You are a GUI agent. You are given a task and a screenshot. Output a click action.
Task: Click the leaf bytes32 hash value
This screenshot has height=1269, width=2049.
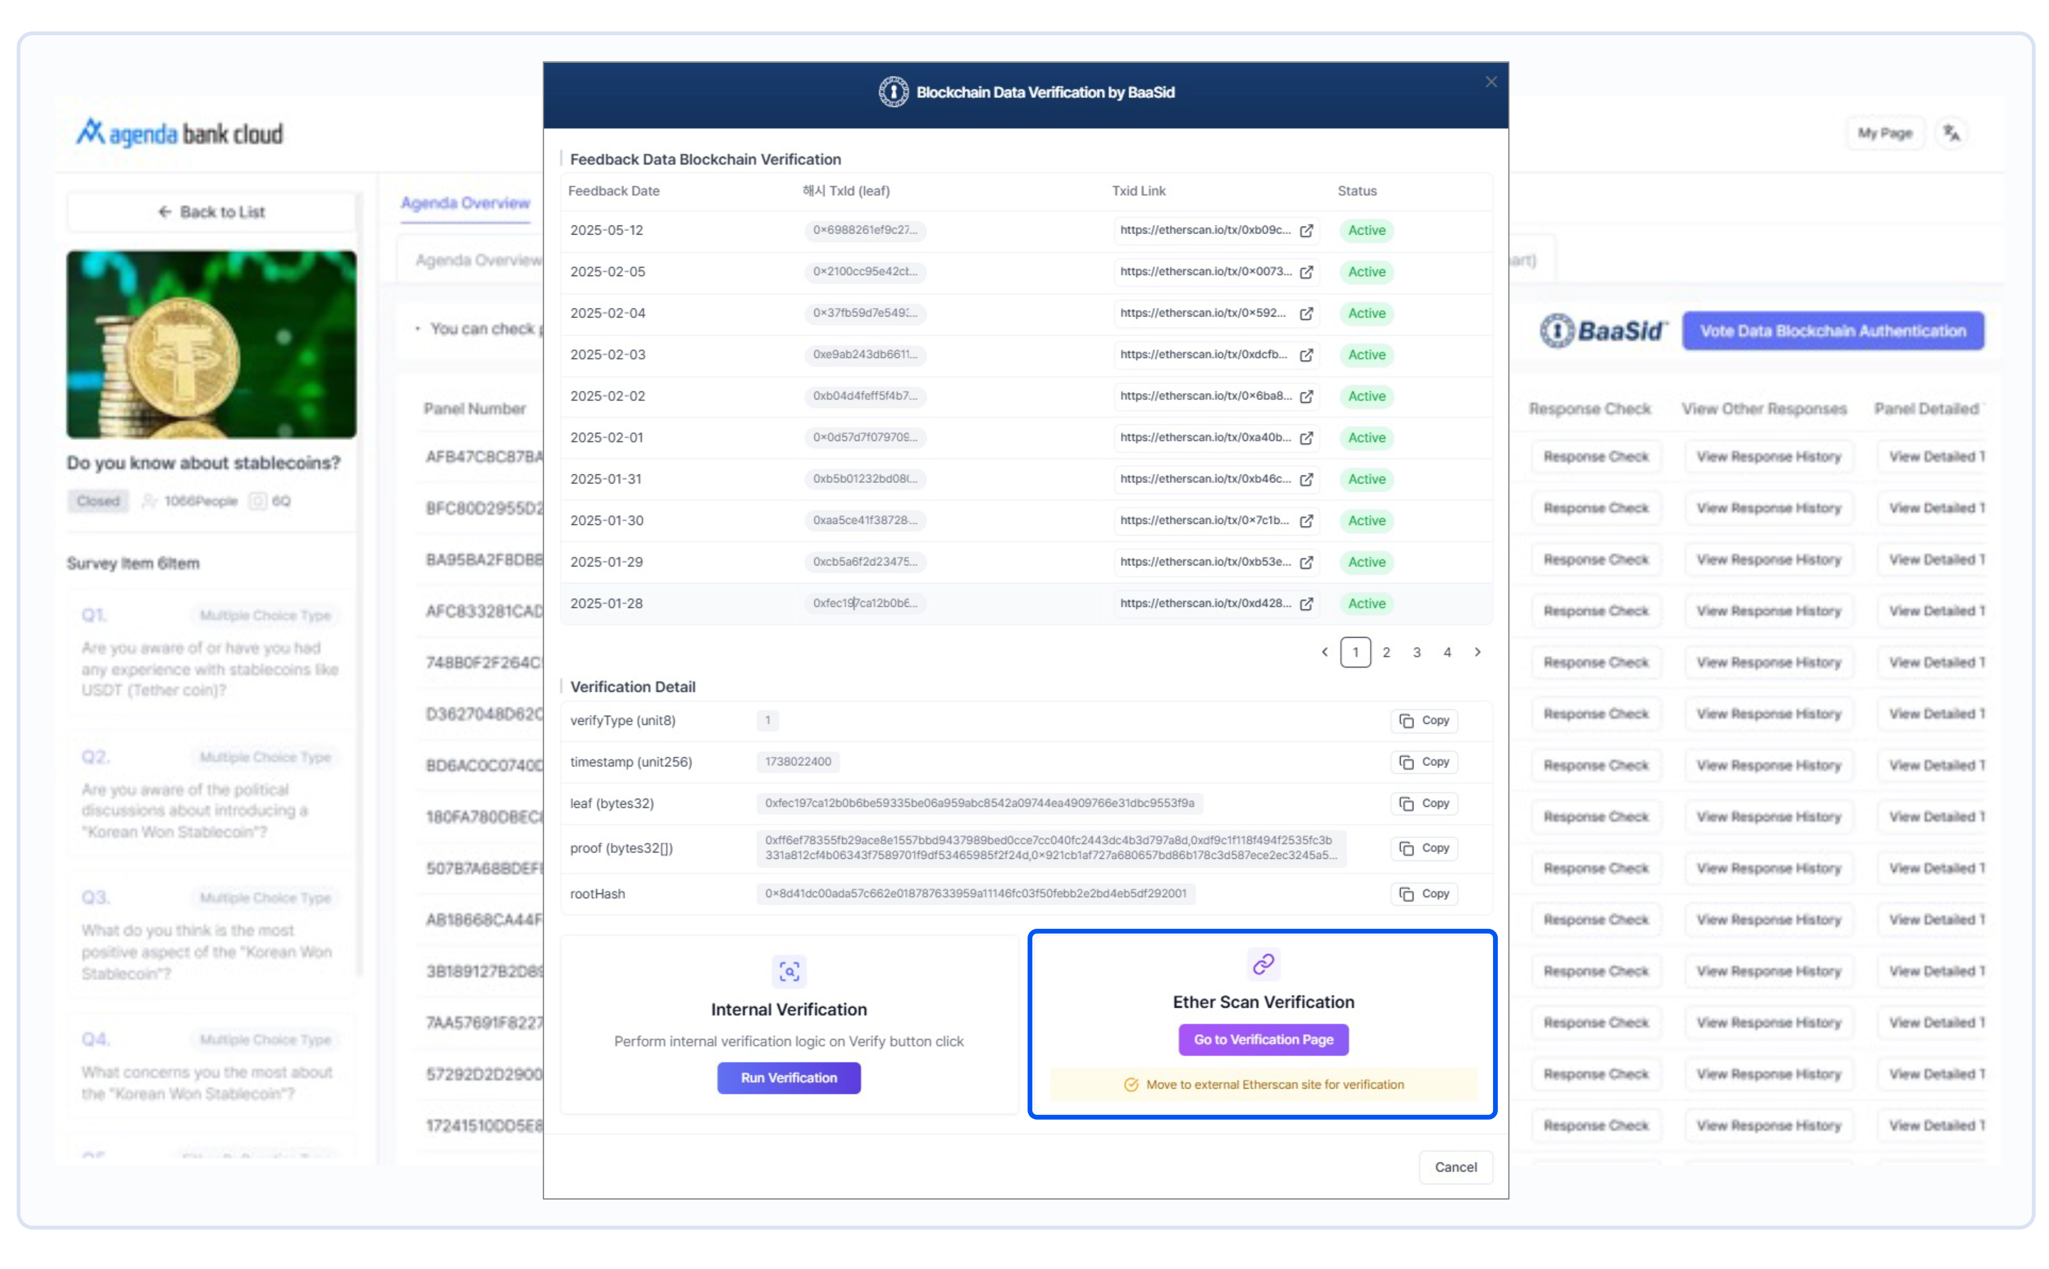tap(980, 803)
